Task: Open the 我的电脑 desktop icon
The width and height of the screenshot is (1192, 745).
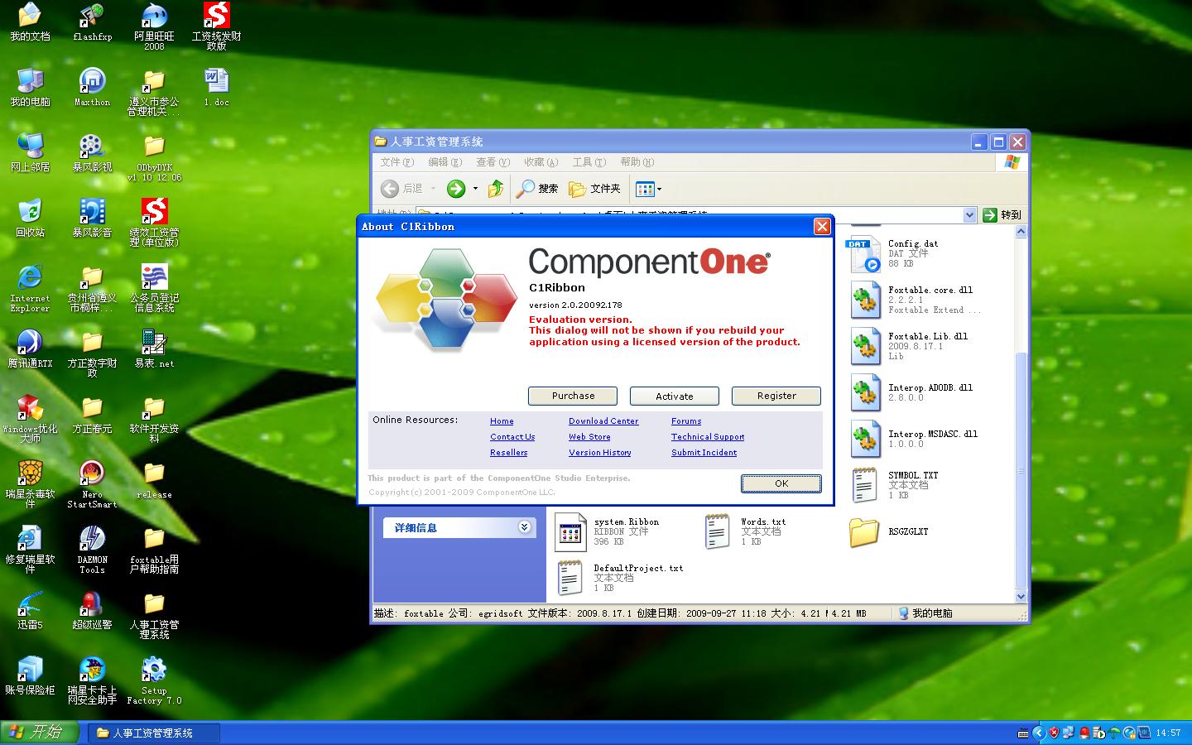Action: (x=30, y=87)
